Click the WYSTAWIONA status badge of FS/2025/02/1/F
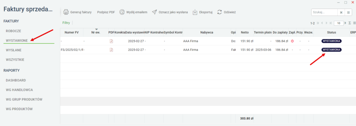The image size is (356, 126). (x=331, y=50)
